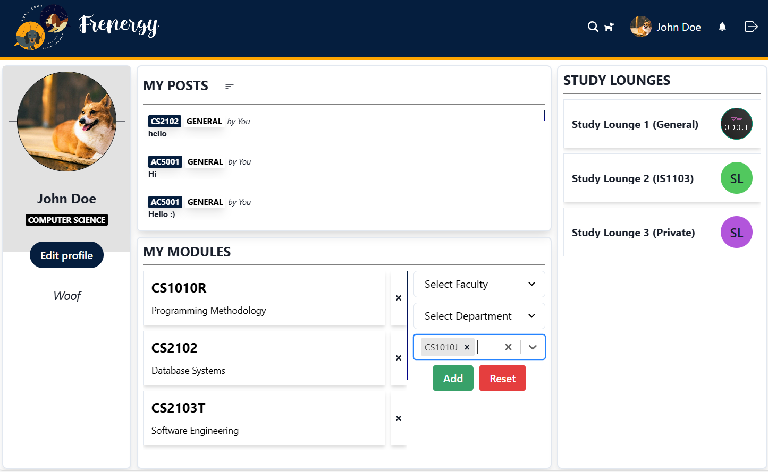Open the Select Department dropdown

coord(479,316)
